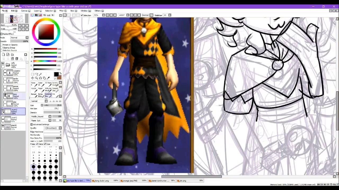This screenshot has width=339, height=190.
Task: Toggle Preserve Opacity checkbox
Action: coord(1,45)
